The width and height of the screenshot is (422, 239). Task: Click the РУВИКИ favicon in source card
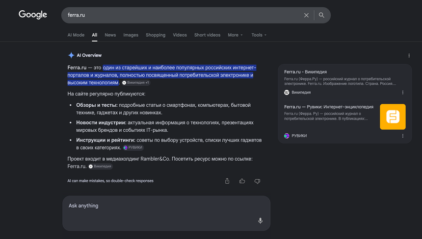(287, 136)
